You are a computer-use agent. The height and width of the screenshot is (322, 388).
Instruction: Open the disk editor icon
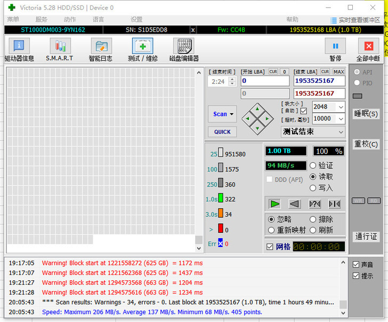(x=183, y=46)
